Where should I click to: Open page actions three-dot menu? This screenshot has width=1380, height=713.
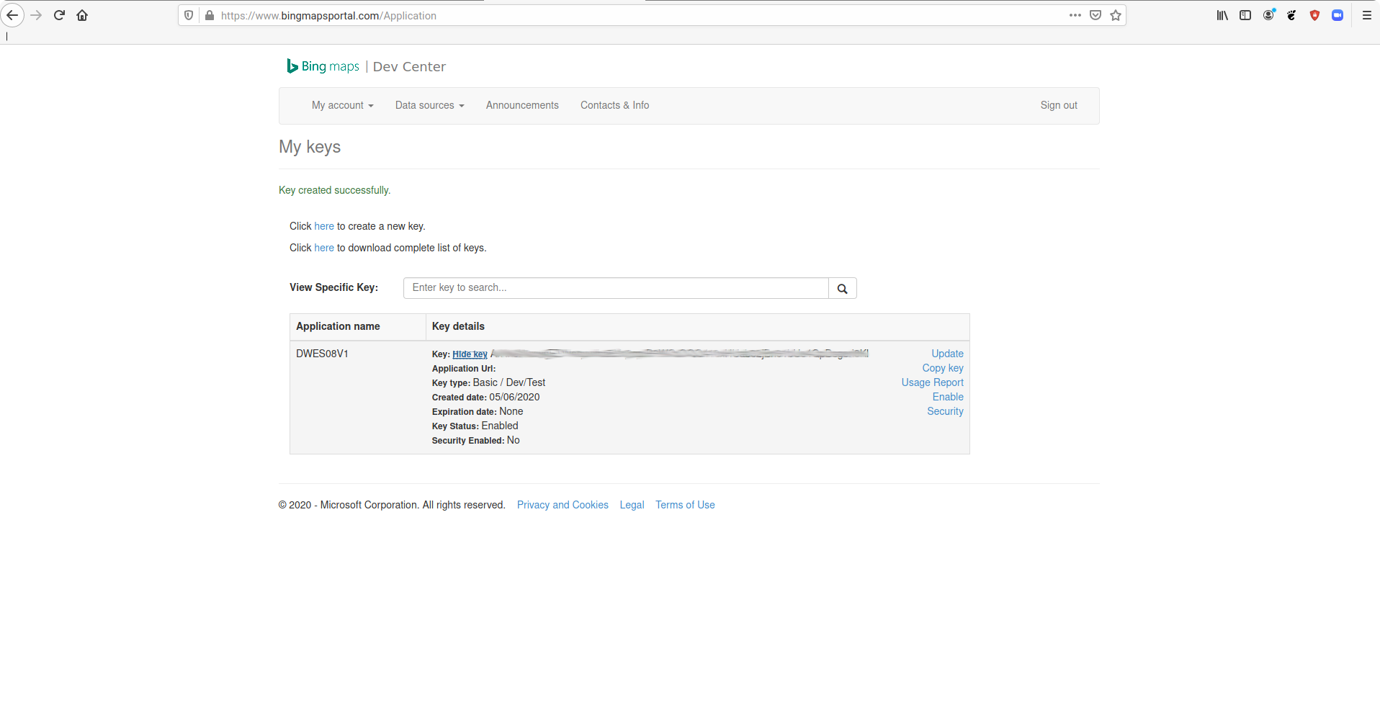coord(1075,15)
